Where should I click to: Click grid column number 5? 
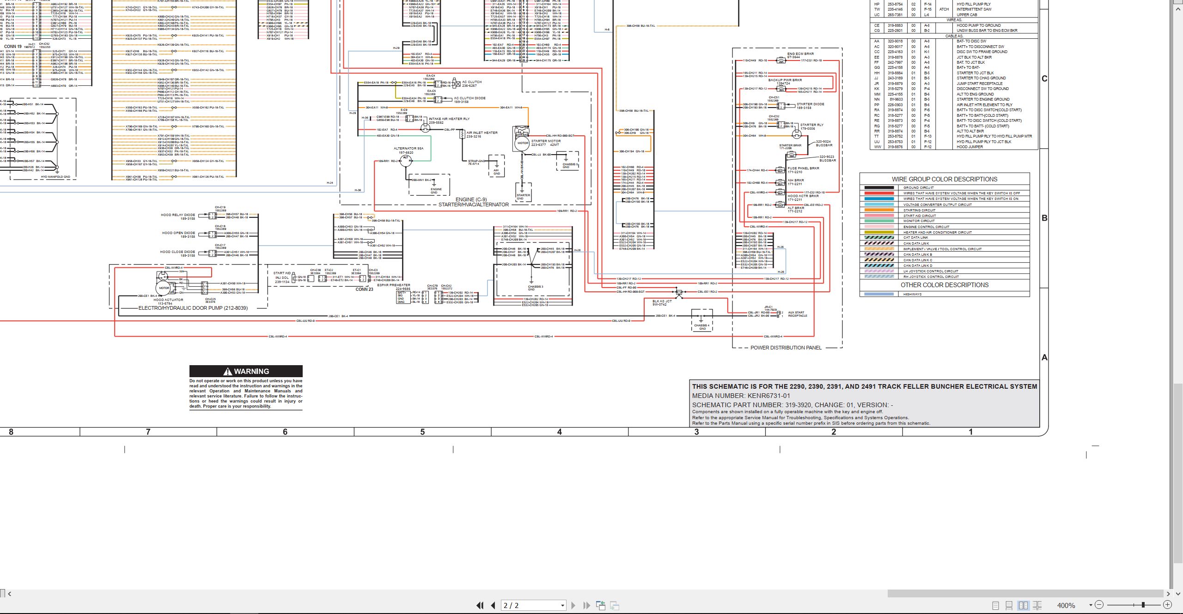[422, 432]
